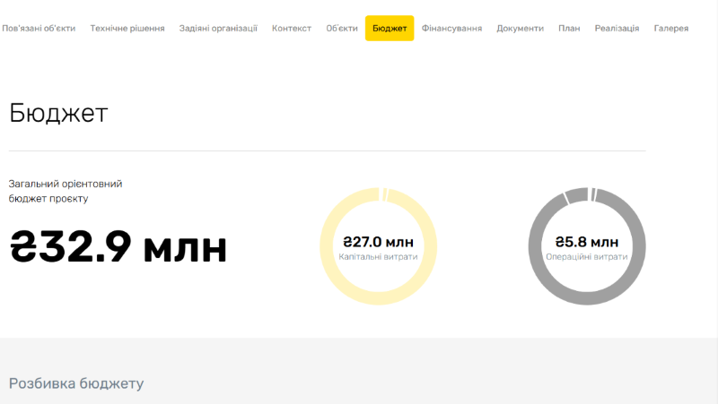The width and height of the screenshot is (718, 404).
Task: Open the Документи tab
Action: pos(521,29)
